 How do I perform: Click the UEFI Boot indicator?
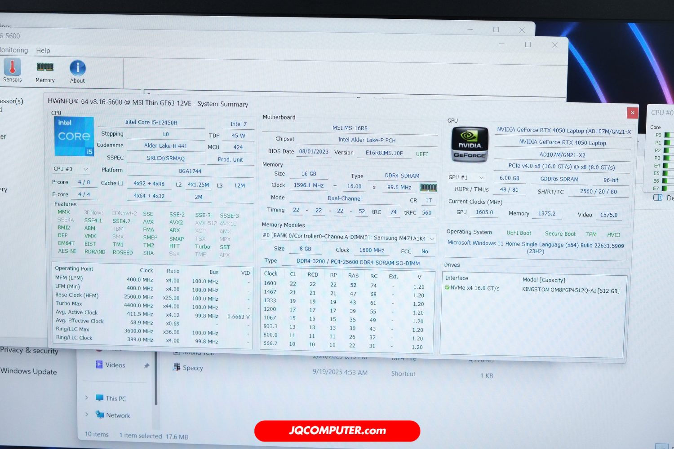pyautogui.click(x=519, y=233)
